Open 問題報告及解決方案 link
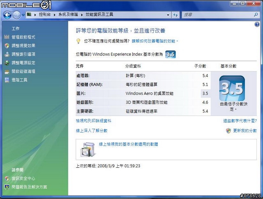263x199 pixels. 29,187
